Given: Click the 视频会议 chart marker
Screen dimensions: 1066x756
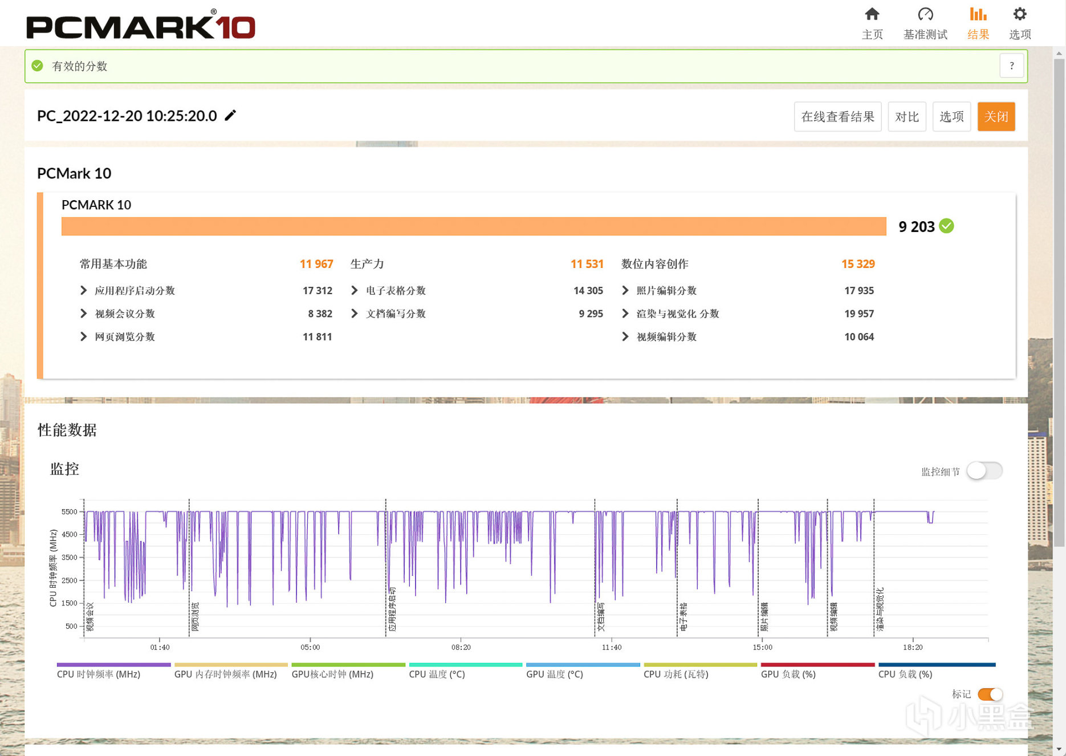Looking at the screenshot, I should 90,616.
